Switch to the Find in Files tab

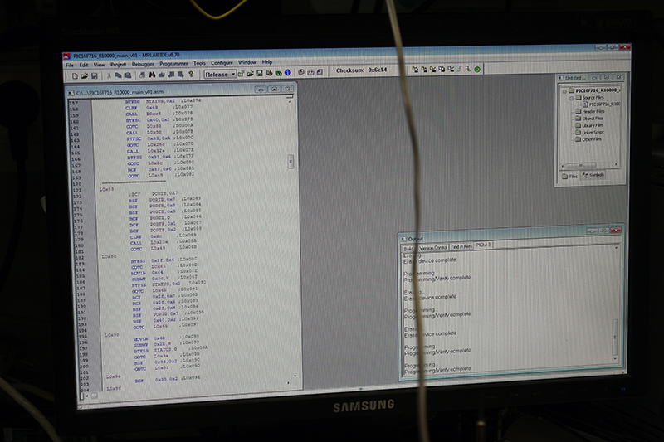(x=461, y=246)
